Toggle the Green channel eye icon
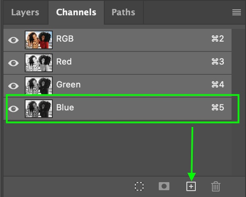246x197 pixels. point(13,86)
